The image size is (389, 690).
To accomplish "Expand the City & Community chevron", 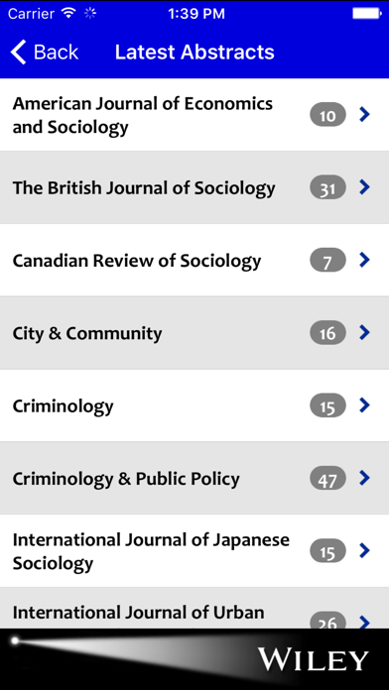I will [x=364, y=332].
